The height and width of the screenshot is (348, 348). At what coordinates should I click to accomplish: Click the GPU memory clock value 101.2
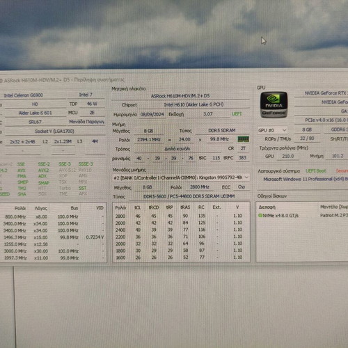point(337,156)
